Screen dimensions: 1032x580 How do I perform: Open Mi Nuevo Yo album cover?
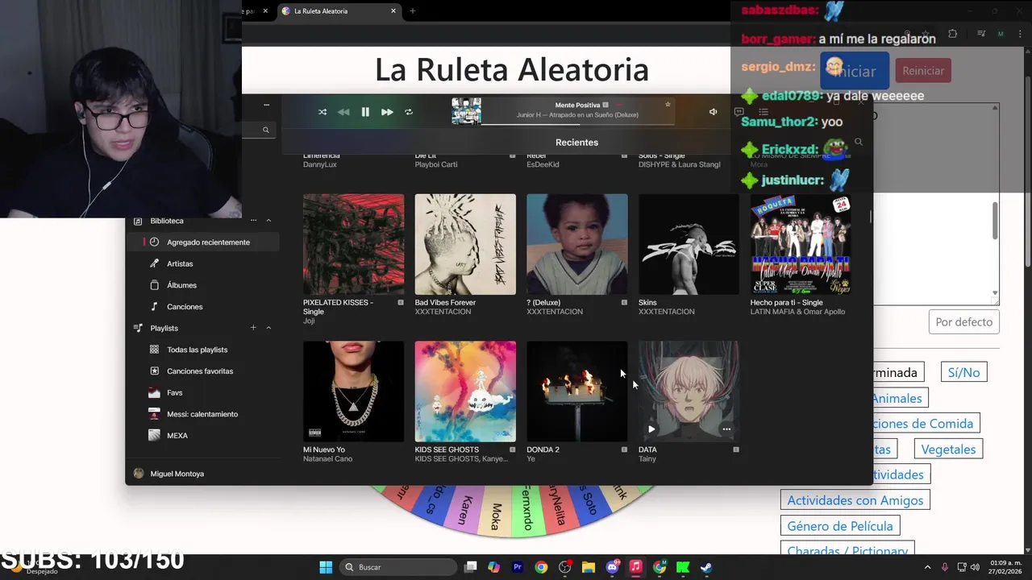(x=353, y=391)
